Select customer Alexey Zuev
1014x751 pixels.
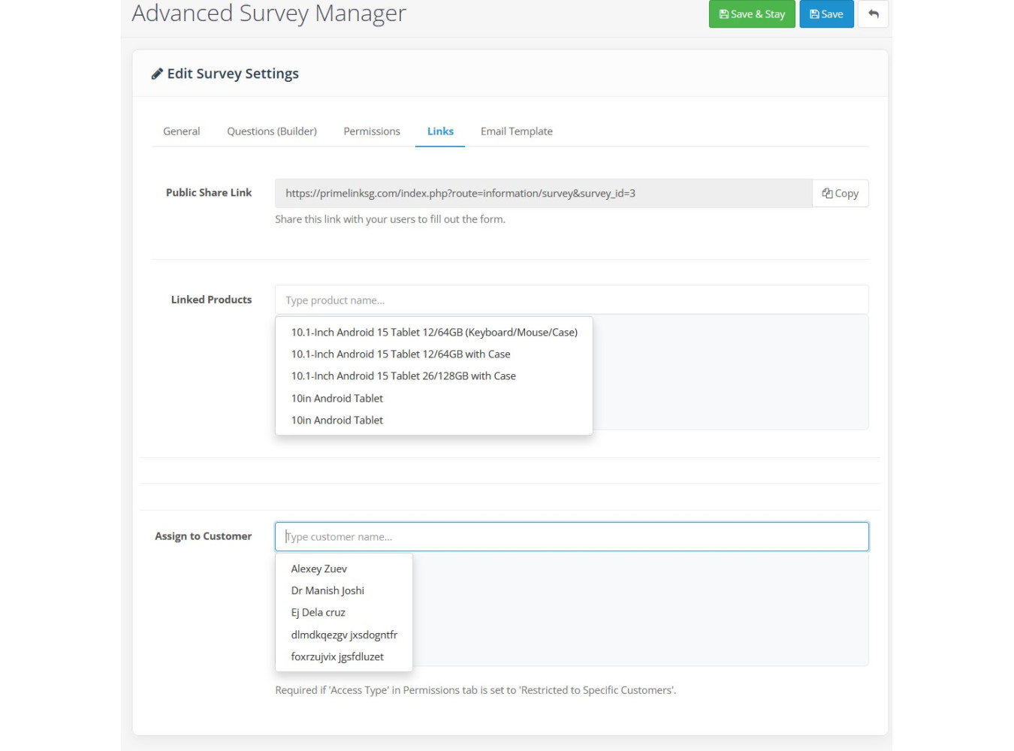[x=319, y=569]
